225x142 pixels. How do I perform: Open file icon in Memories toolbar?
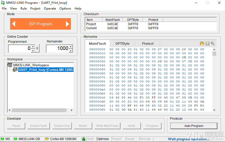(x=202, y=43)
